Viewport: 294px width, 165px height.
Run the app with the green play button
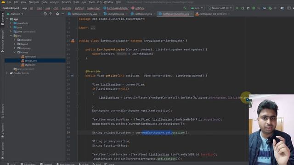pos(237,8)
